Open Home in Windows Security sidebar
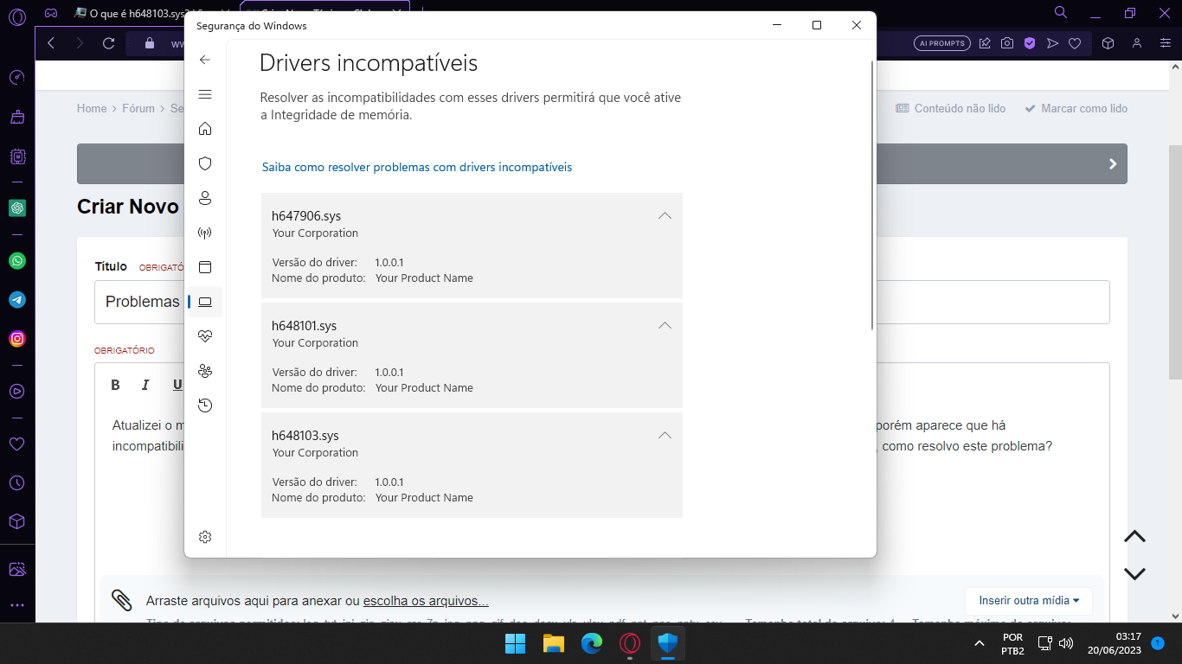 [205, 129]
